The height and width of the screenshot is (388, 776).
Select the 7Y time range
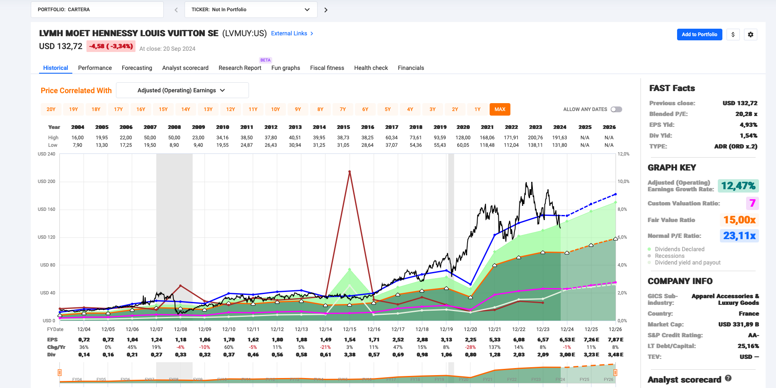343,109
